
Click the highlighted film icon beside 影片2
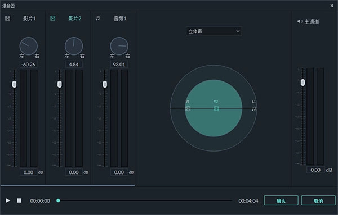[53, 19]
